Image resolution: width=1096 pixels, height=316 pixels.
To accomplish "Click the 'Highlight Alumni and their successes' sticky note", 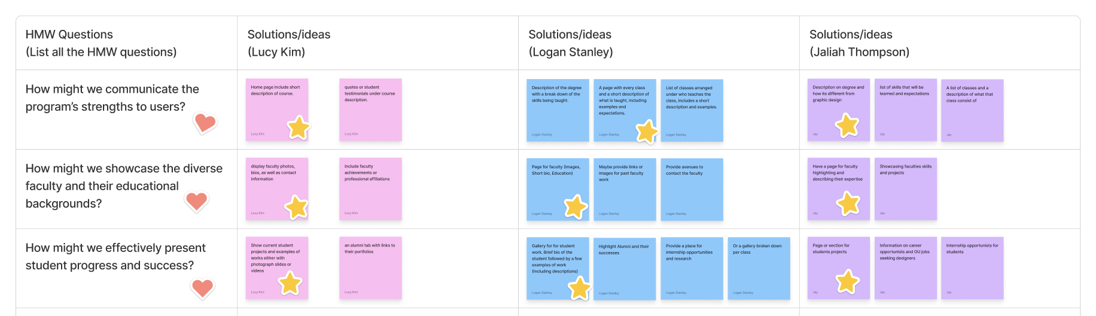I will 625,269.
